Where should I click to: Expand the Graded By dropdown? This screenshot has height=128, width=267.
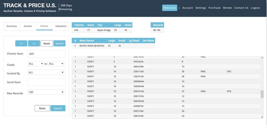point(46,72)
